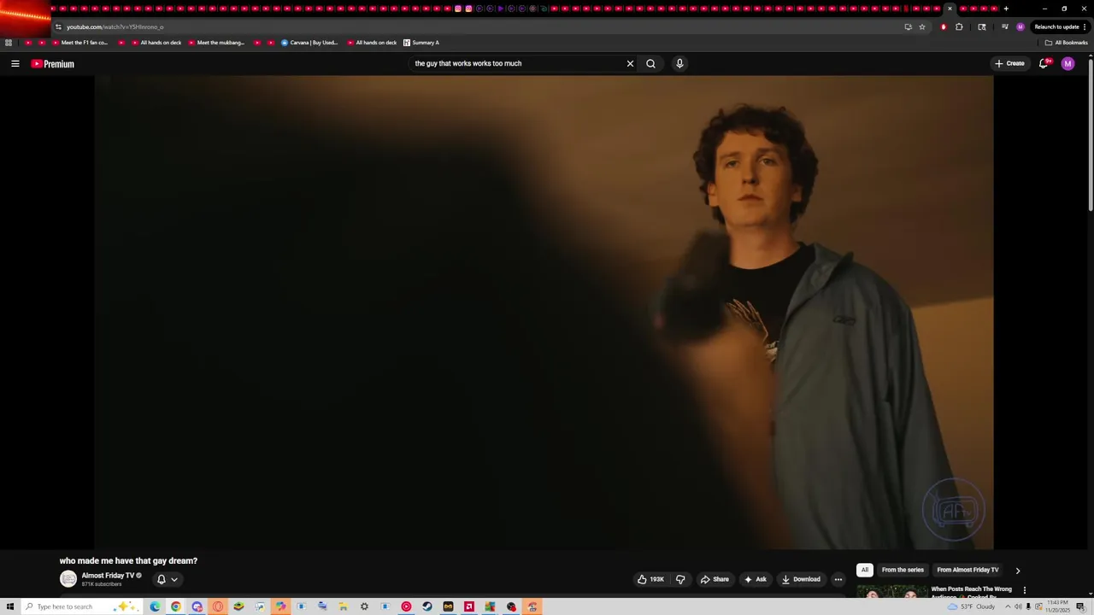Open Windows Start menu
This screenshot has height=615, width=1094.
click(x=10, y=606)
